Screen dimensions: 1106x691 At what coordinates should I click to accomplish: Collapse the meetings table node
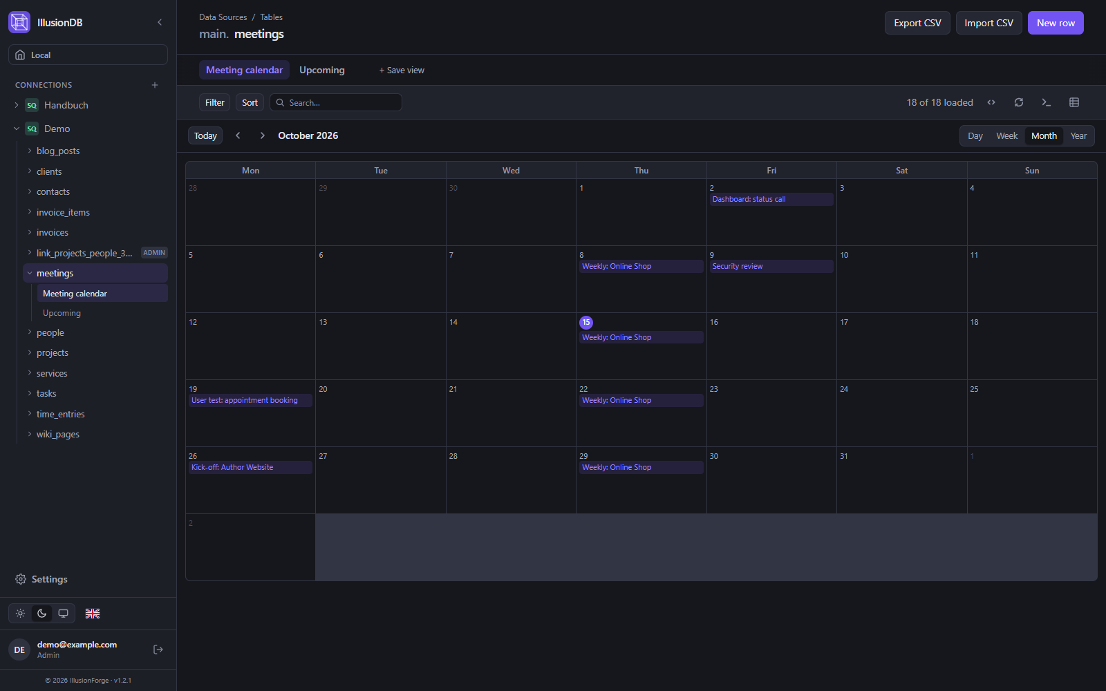[x=30, y=273]
